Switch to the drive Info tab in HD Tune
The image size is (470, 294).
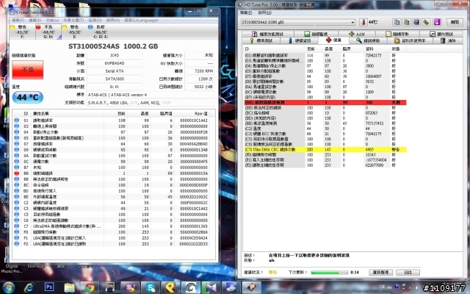[x=299, y=40]
